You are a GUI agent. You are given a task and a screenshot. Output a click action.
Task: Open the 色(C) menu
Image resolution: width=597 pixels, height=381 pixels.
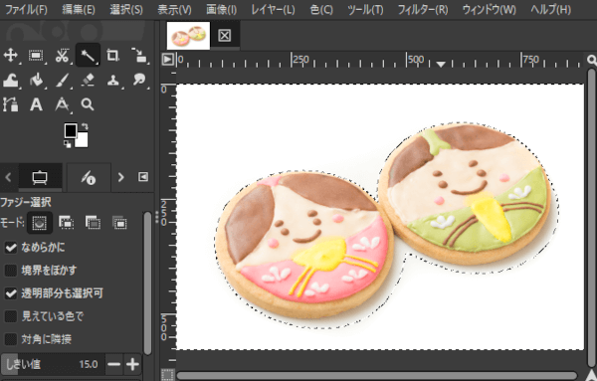click(321, 10)
